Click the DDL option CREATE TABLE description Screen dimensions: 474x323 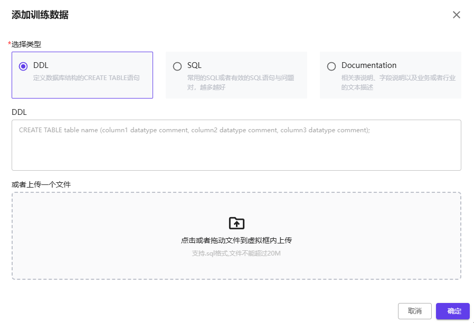point(86,77)
